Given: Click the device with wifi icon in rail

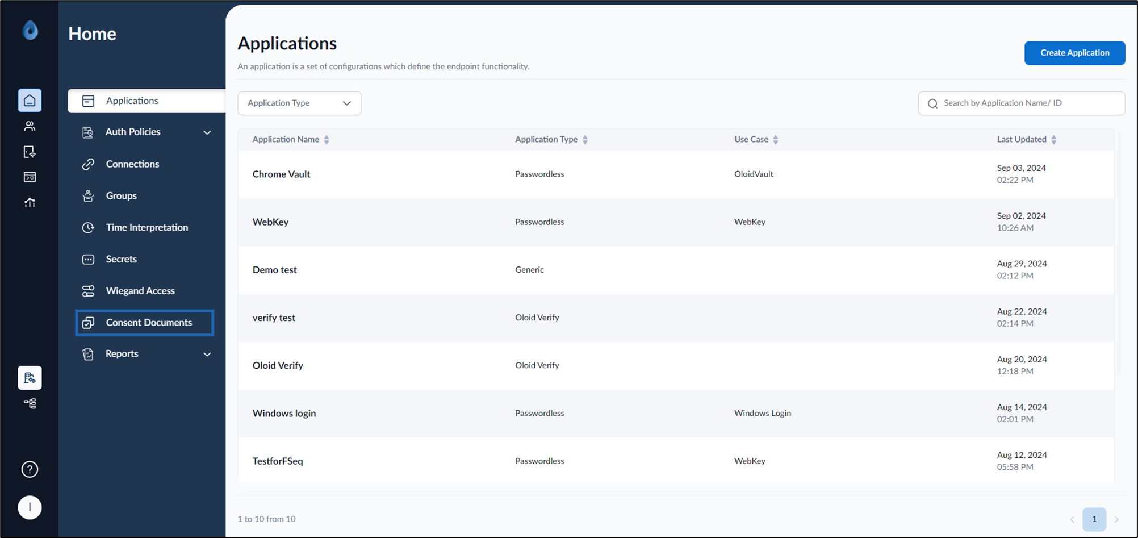Looking at the screenshot, I should click(30, 152).
